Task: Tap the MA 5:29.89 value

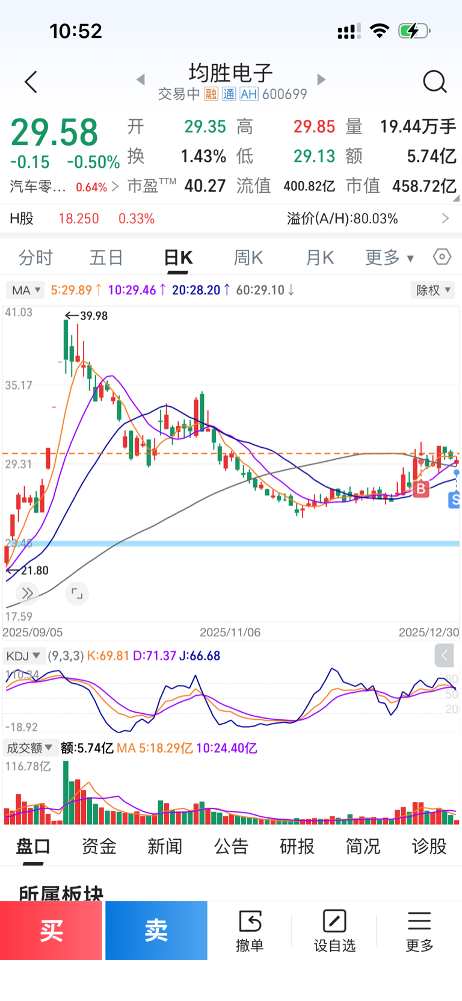Action: (x=76, y=290)
